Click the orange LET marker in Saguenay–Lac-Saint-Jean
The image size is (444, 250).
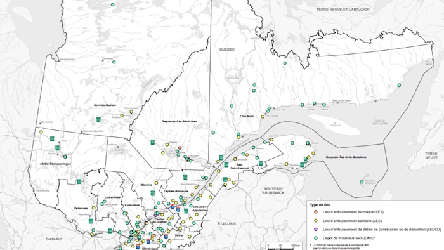(180, 148)
